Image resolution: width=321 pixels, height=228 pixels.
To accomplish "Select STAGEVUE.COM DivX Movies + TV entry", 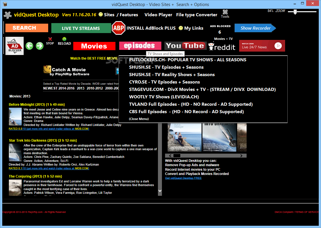I will tap(202, 89).
